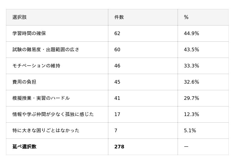Click the percentage 5.1%

[190, 131]
